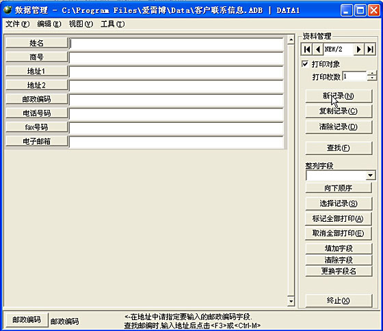383x331 pixels.
Task: Click the 填加字段 button
Action: tap(339, 248)
